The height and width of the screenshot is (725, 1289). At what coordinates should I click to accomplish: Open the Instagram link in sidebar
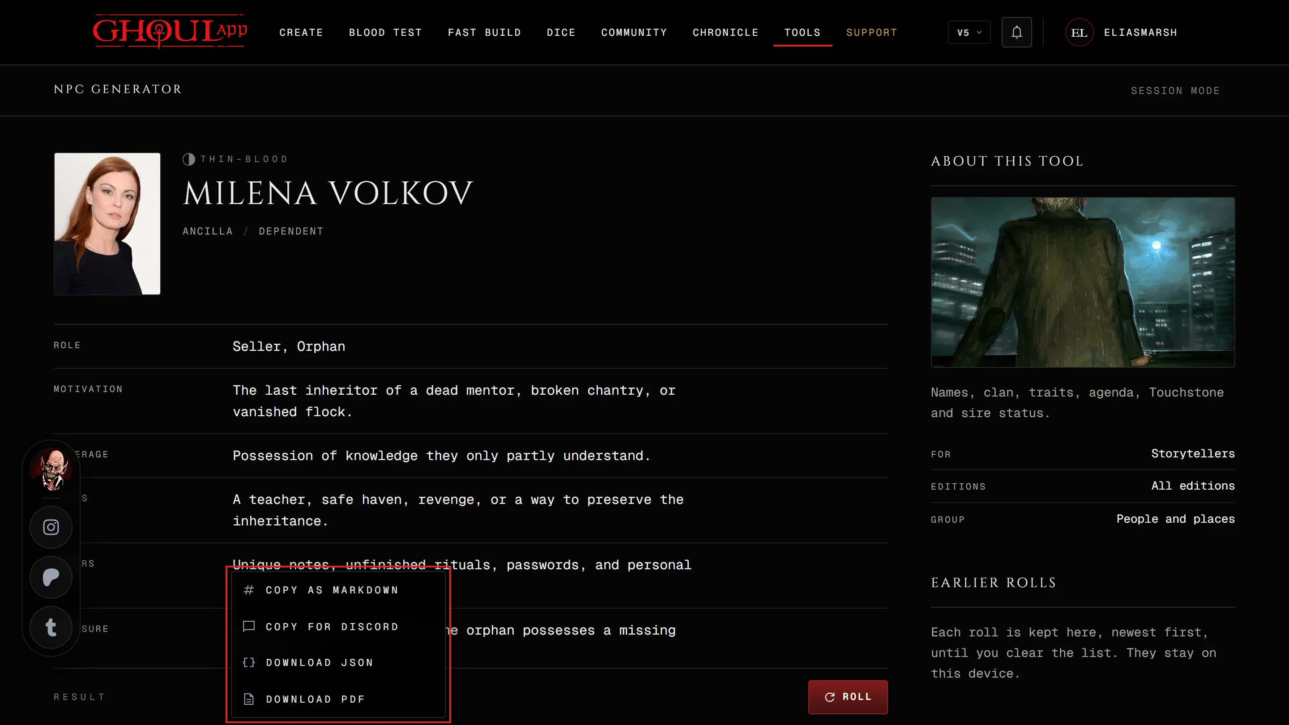[x=51, y=527]
